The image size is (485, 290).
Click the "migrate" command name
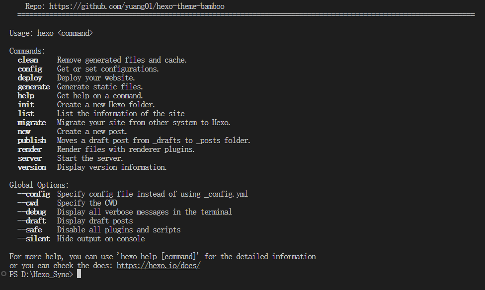coord(32,123)
